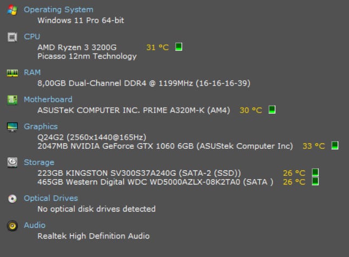Click the CPU chip icon

[x=12, y=37]
